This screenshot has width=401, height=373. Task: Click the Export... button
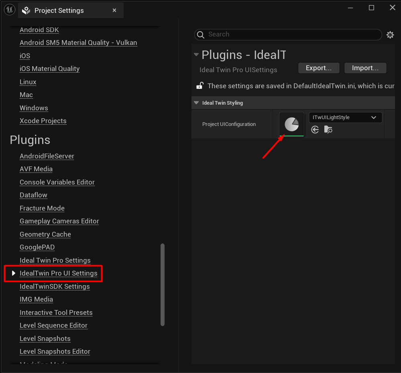319,68
